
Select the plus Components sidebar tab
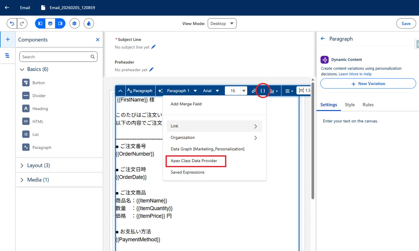click(x=8, y=39)
